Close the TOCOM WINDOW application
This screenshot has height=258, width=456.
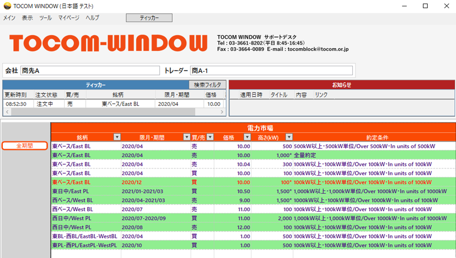[x=446, y=6]
